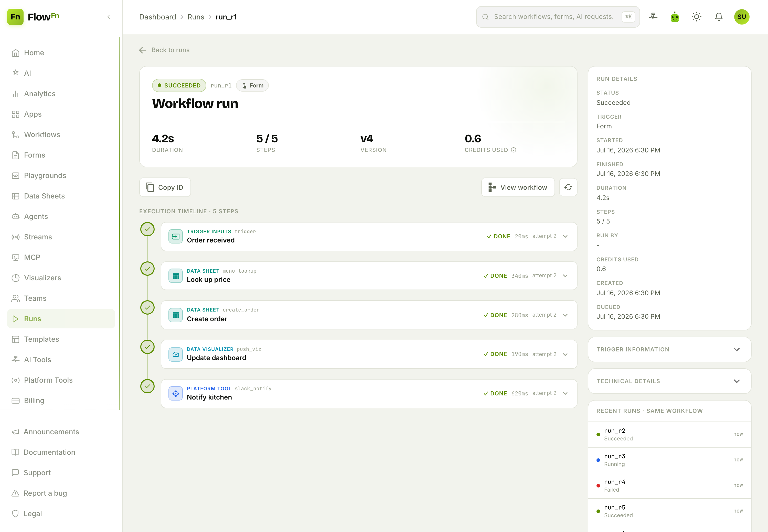Open Agents in the sidebar
The image size is (768, 532).
click(x=61, y=216)
